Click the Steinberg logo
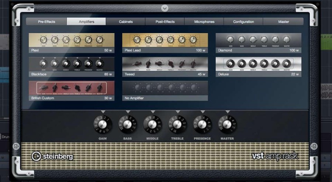Viewport: 332px width, 182px height. tap(52, 157)
